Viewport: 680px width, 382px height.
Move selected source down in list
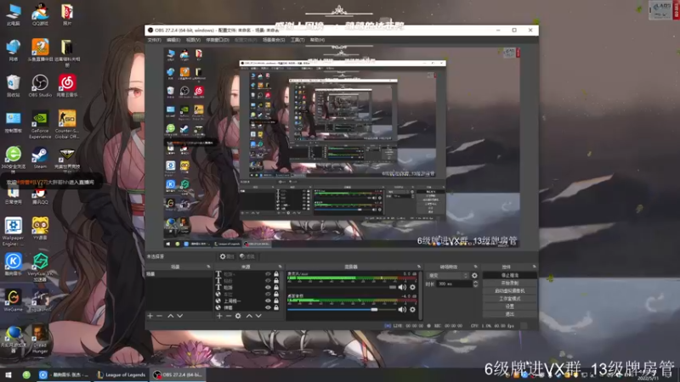point(258,316)
